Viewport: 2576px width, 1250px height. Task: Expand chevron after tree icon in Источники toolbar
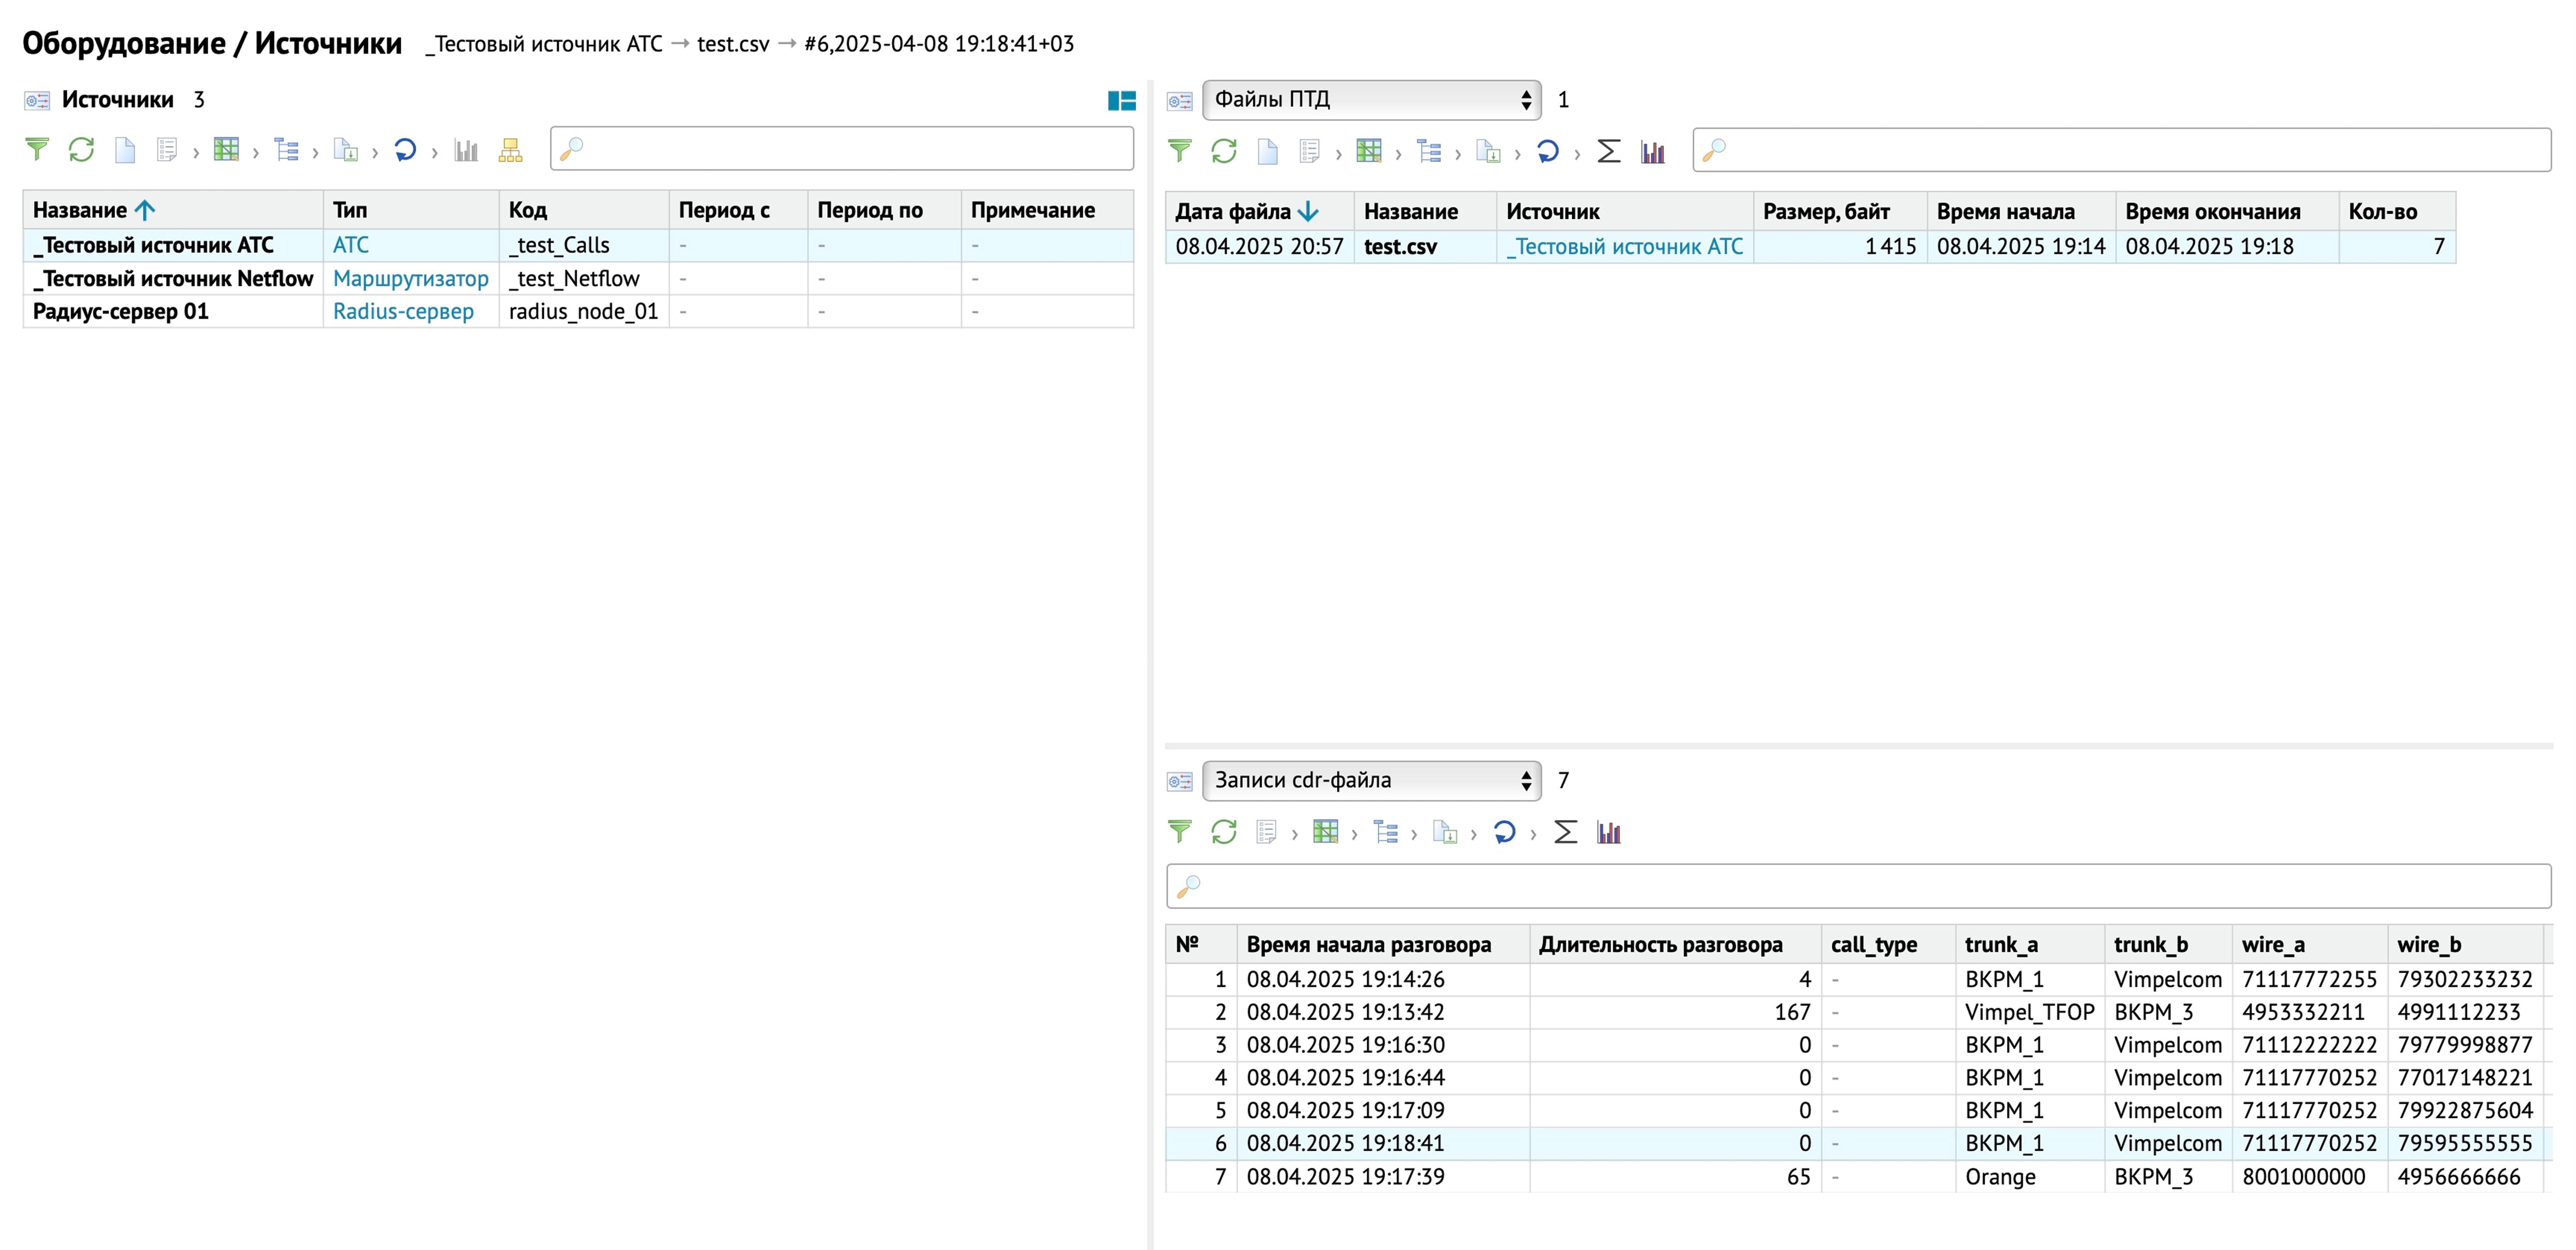coord(315,152)
